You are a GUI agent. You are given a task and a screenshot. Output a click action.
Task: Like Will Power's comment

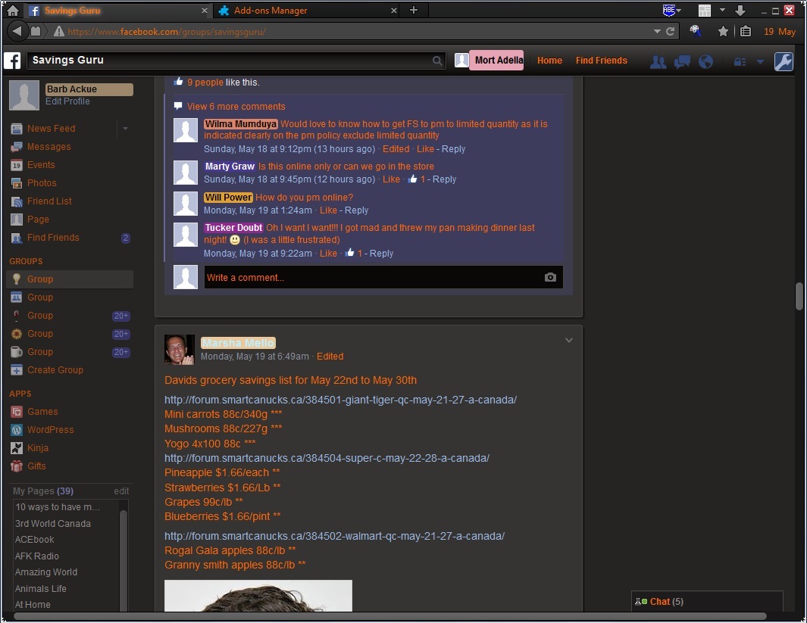tap(328, 210)
